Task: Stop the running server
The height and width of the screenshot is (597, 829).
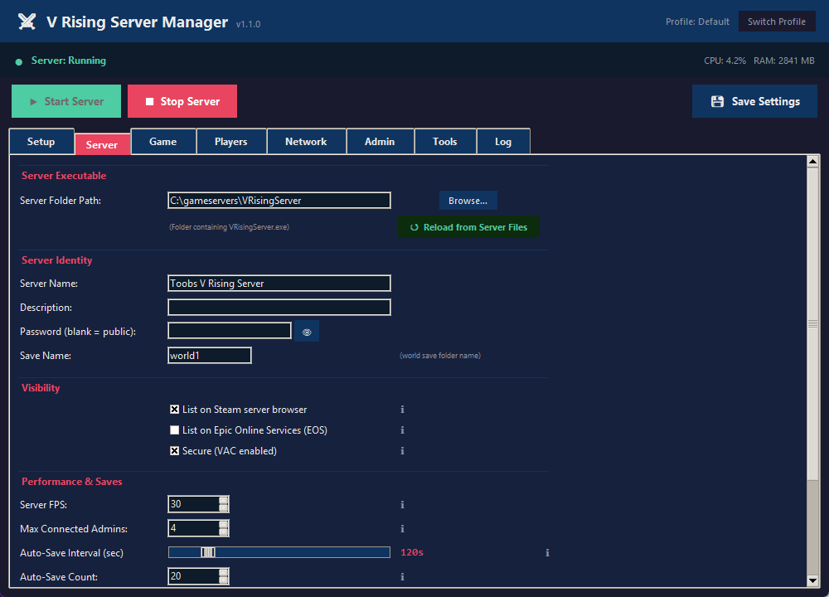Action: (182, 101)
